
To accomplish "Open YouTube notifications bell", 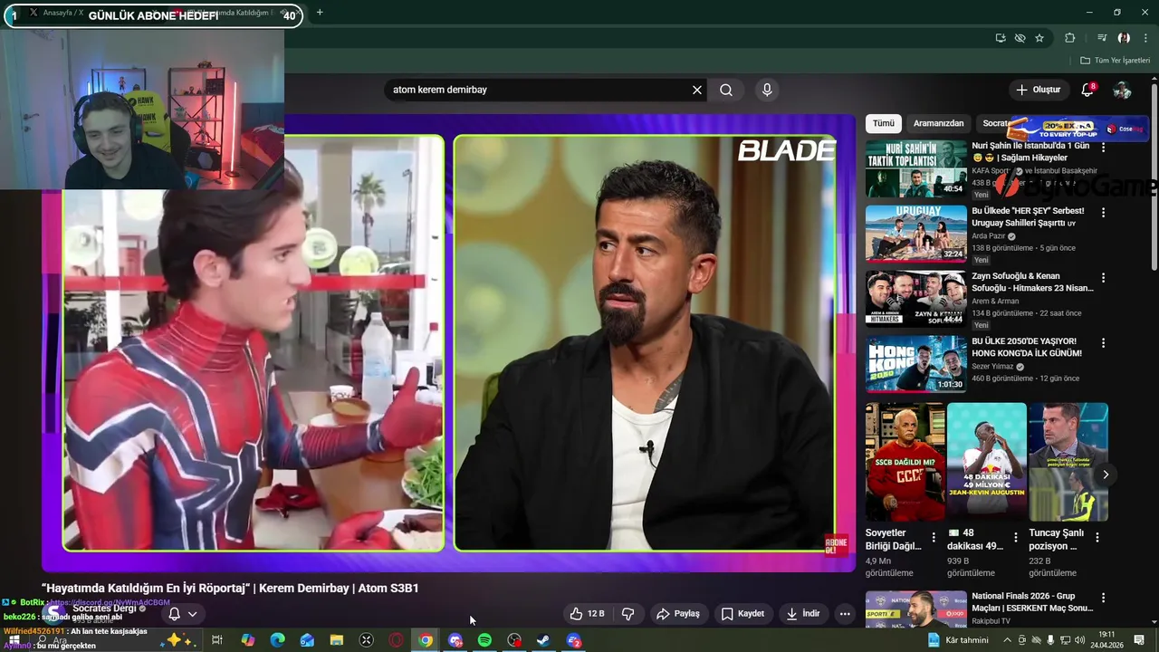I will coord(1087,90).
